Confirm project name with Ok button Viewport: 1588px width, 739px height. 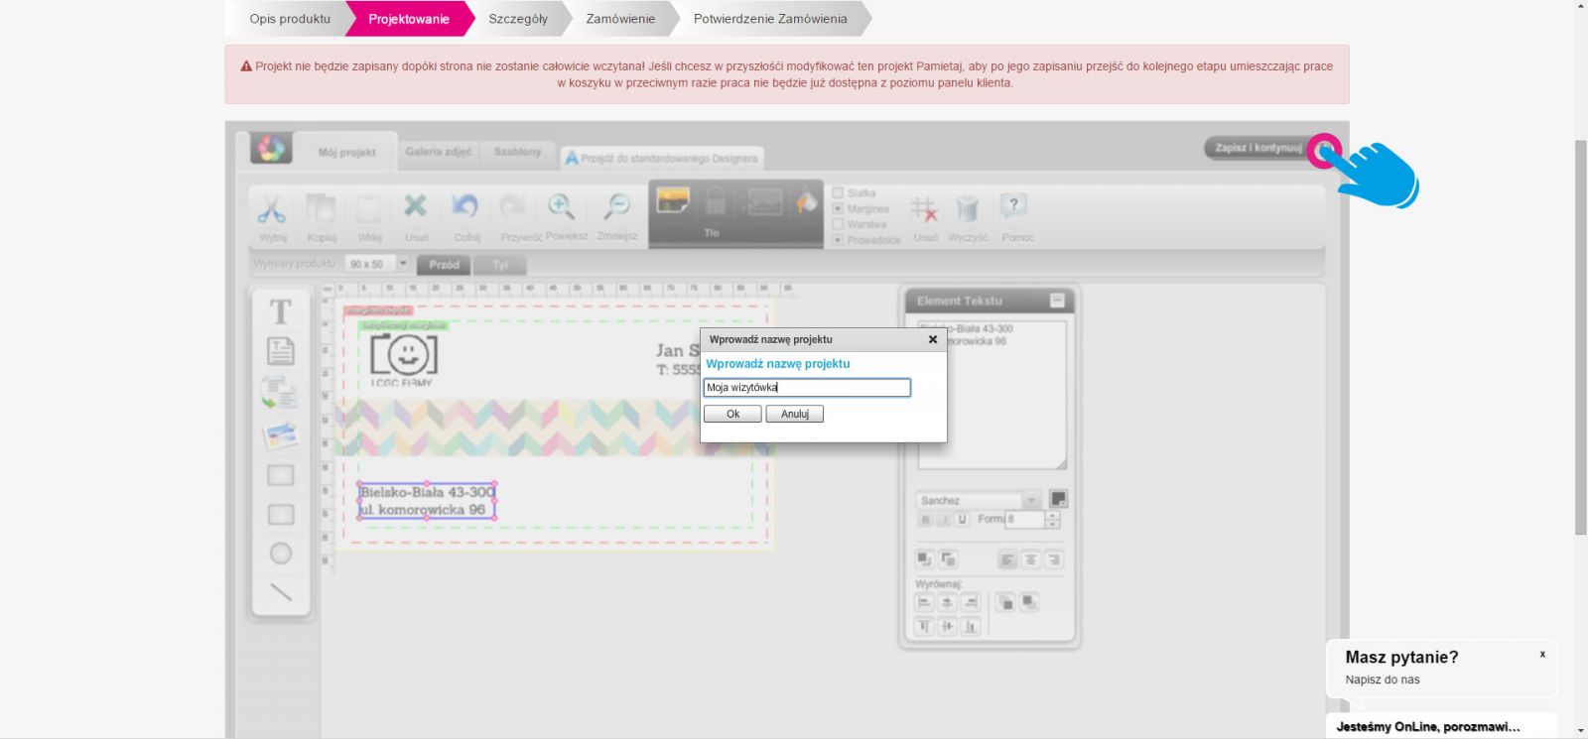(732, 415)
